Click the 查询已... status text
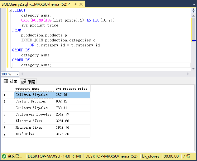The height and width of the screenshot is (161, 197). pos(15,156)
